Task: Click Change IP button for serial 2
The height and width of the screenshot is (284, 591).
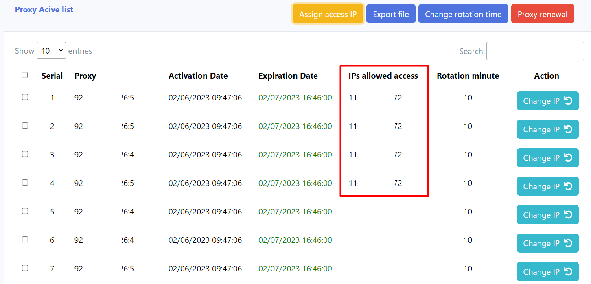Action: click(x=541, y=129)
